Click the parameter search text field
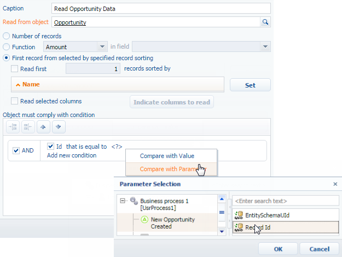 tap(285, 201)
